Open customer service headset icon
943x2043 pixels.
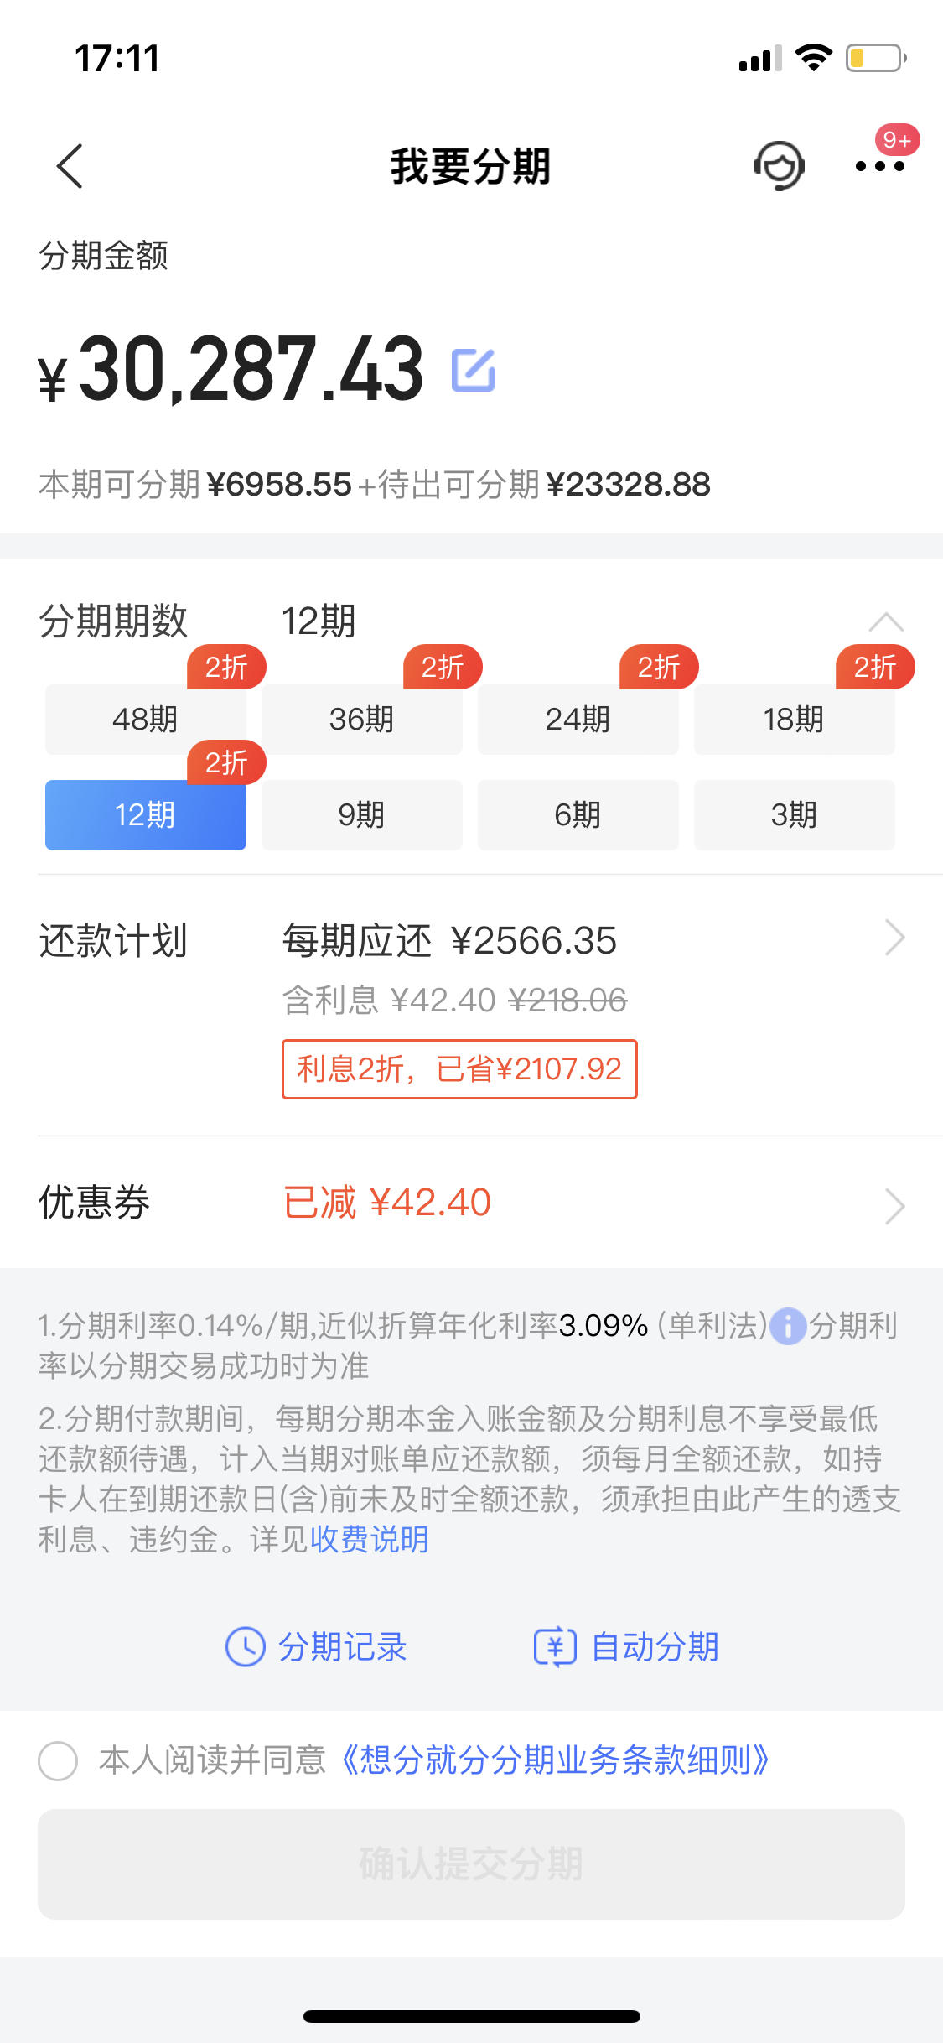tap(780, 165)
